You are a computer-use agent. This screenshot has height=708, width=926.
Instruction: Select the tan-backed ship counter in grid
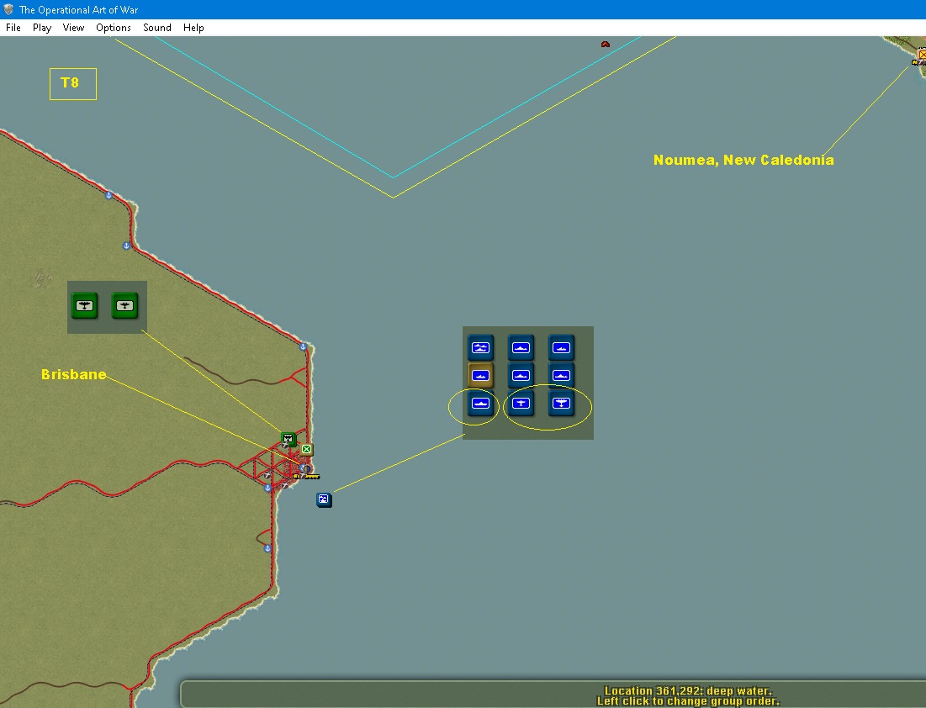pyautogui.click(x=480, y=376)
